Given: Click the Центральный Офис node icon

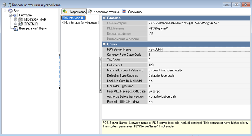Looking at the screenshot, I should click(x=15, y=28).
